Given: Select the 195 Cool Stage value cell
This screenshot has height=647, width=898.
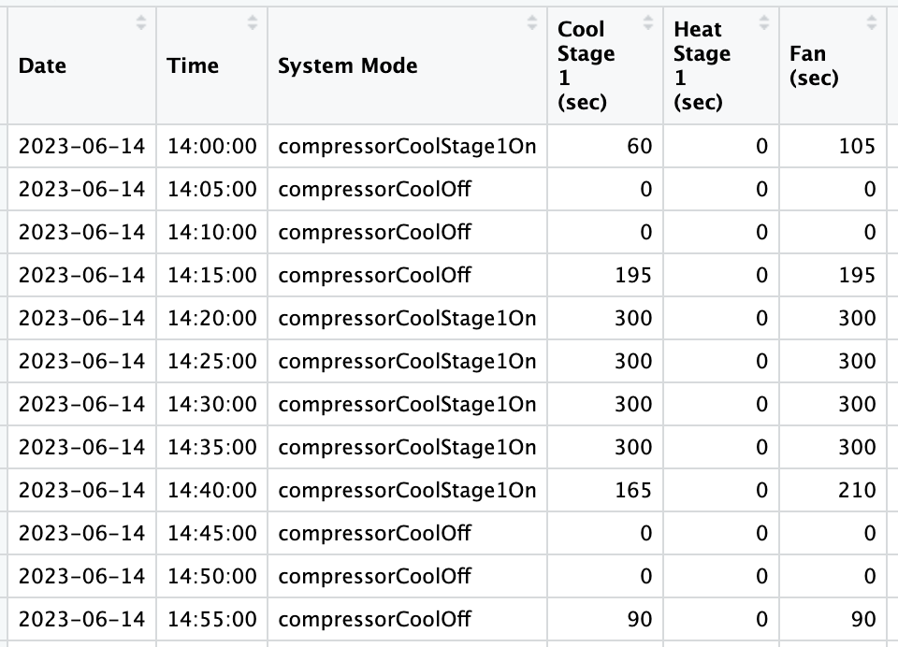Looking at the screenshot, I should (x=605, y=276).
